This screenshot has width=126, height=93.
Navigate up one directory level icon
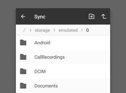pos(104,16)
